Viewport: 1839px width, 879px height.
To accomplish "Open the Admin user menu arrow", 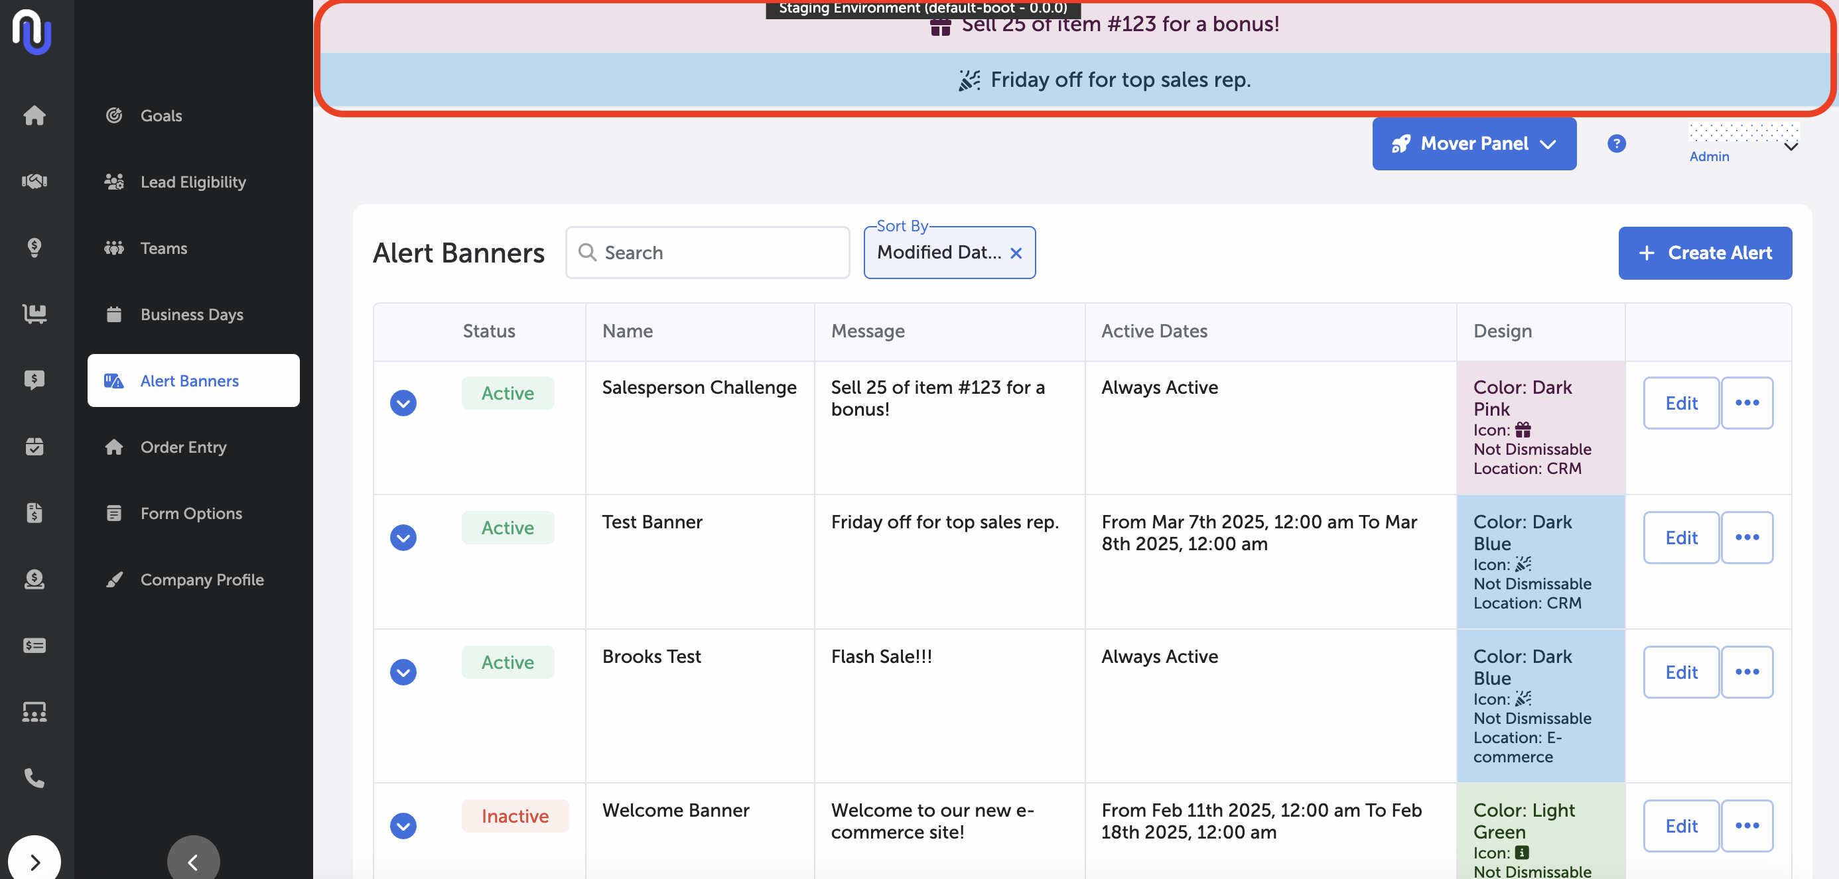I will (1791, 147).
